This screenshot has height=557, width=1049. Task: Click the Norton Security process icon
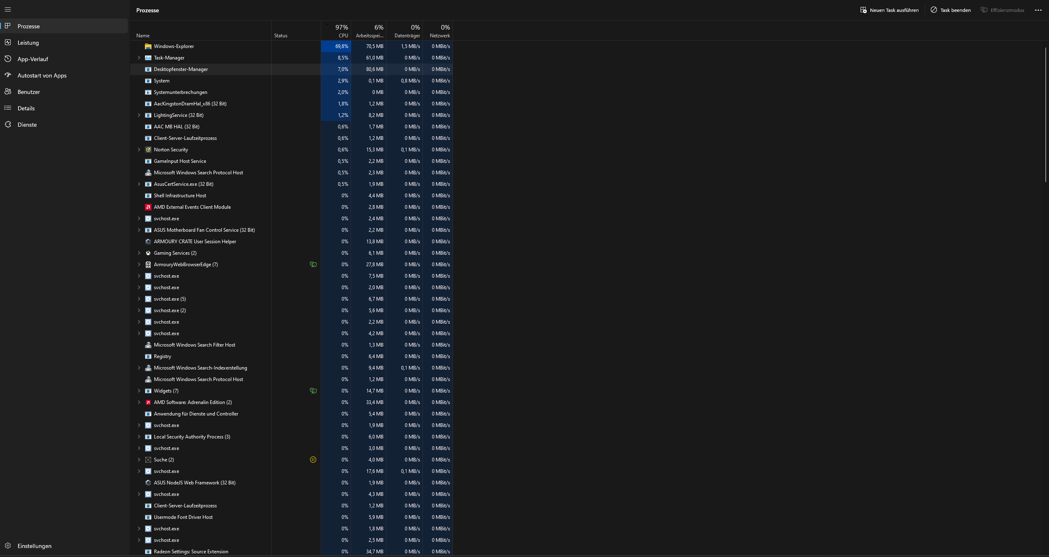(x=148, y=150)
